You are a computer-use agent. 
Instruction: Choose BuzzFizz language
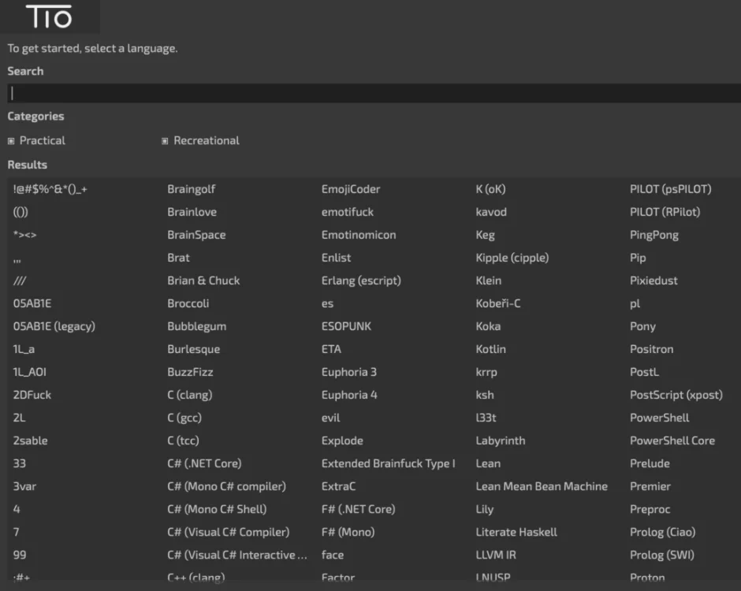coord(191,372)
